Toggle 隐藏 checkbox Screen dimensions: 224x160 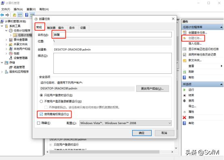pyautogui.click(x=38, y=123)
